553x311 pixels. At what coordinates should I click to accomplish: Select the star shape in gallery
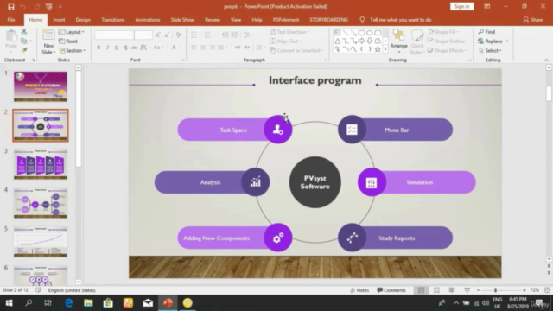(x=378, y=49)
